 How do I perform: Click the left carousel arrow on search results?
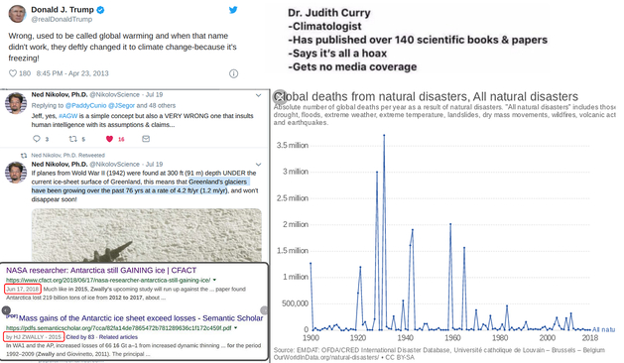6,310
